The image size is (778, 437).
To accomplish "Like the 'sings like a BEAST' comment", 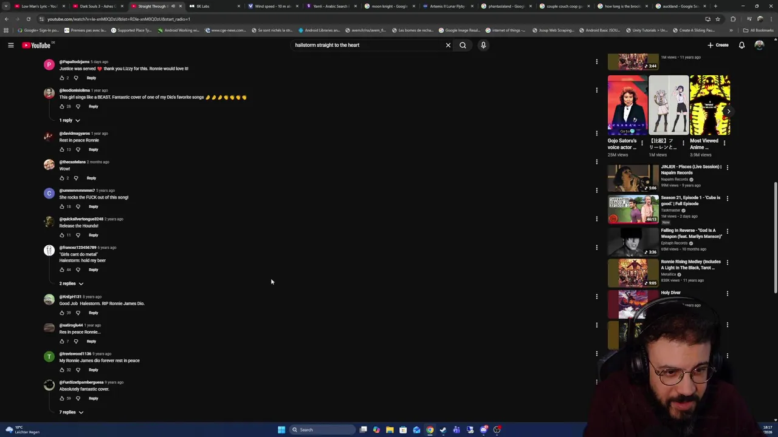I will point(61,106).
